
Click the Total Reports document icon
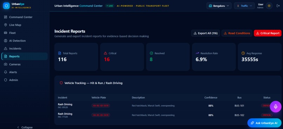click(60, 53)
